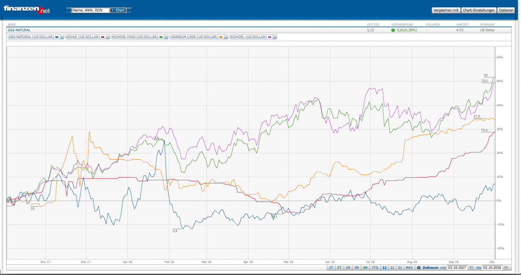Click the 'Nov 17' x-axis label
The image size is (521, 275).
click(46, 262)
